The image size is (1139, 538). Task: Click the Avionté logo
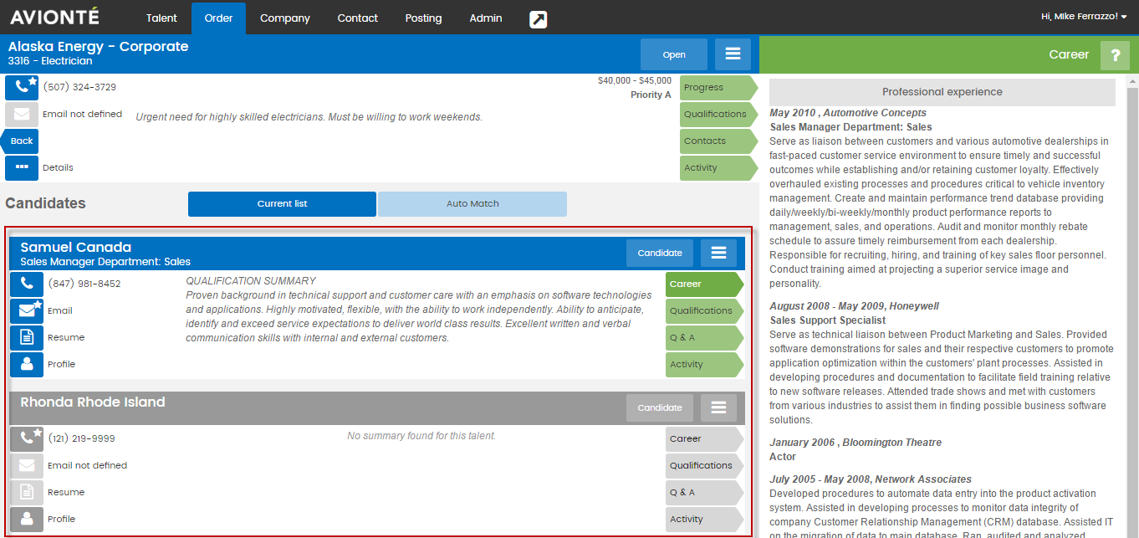coord(55,17)
